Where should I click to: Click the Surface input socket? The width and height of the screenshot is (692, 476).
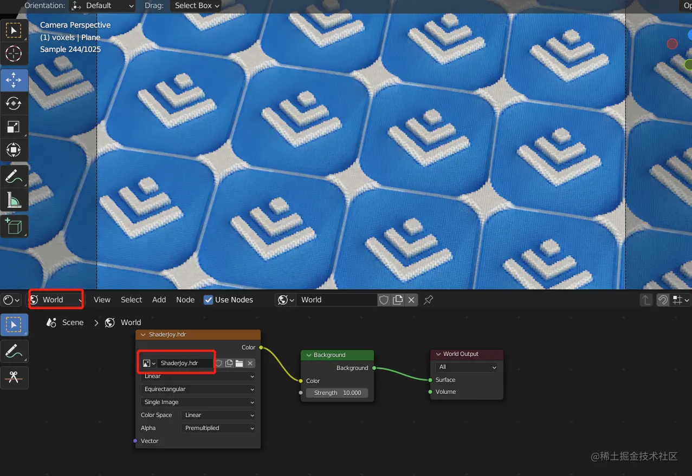(x=430, y=380)
